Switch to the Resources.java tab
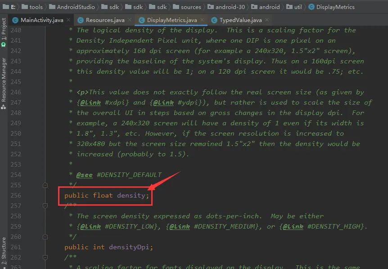 coord(105,20)
